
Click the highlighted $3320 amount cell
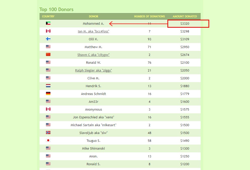pos(185,24)
